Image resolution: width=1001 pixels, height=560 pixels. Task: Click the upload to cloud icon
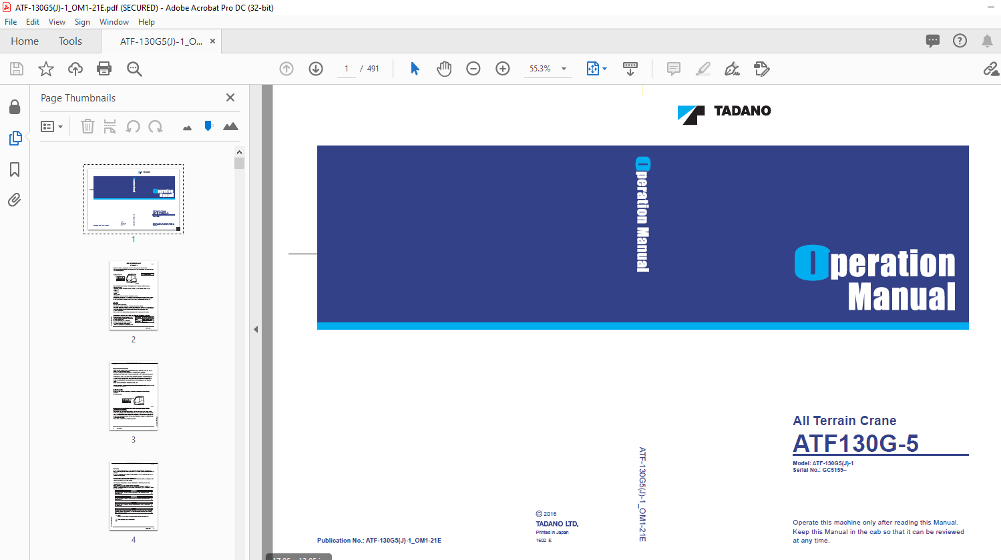click(x=75, y=69)
